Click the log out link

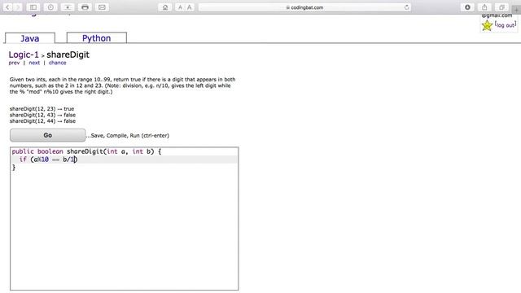point(506,25)
